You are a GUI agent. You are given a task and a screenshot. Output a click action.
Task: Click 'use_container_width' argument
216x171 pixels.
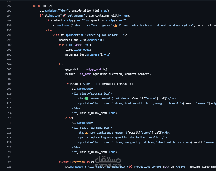104,15
